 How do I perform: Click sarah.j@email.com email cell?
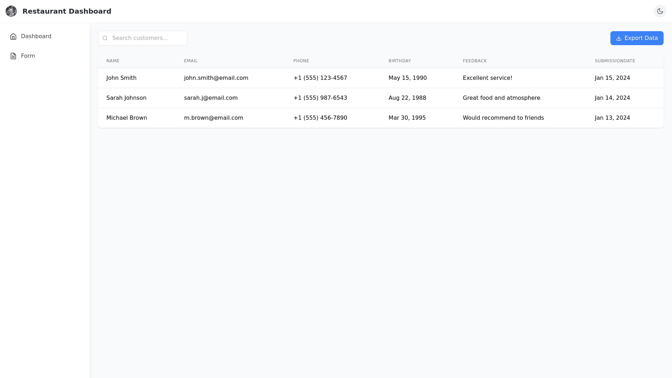click(211, 98)
